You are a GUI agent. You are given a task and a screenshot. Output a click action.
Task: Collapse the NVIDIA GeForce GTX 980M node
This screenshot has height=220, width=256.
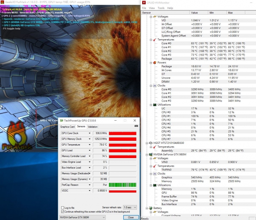click(x=147, y=154)
